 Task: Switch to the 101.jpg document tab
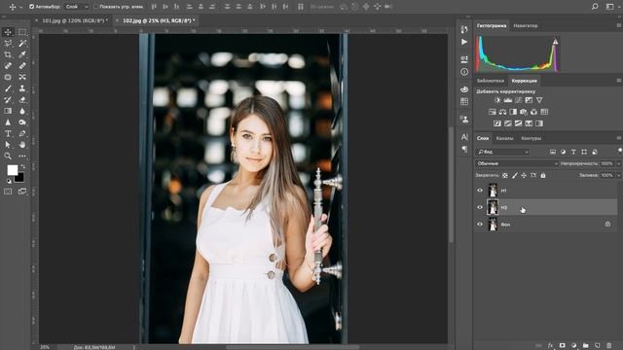(x=75, y=20)
